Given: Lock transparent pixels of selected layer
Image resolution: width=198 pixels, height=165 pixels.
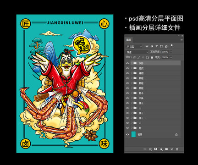Looking at the screenshot, I should click(x=134, y=57).
